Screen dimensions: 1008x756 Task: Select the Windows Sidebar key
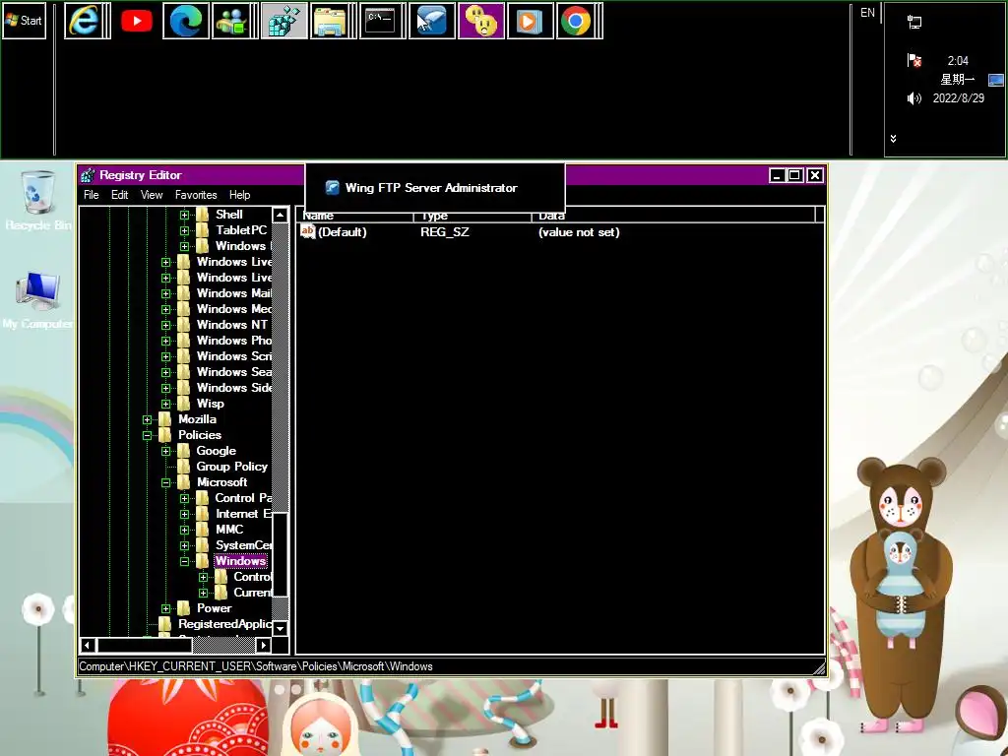point(234,388)
